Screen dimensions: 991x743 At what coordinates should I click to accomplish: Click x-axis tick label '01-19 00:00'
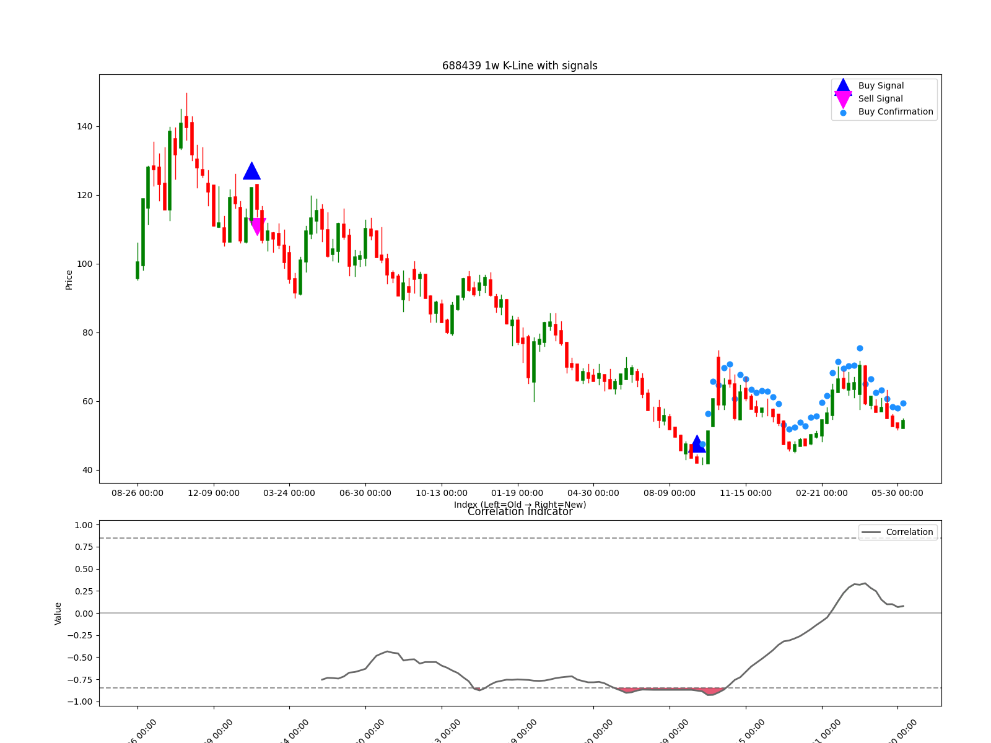coord(517,493)
